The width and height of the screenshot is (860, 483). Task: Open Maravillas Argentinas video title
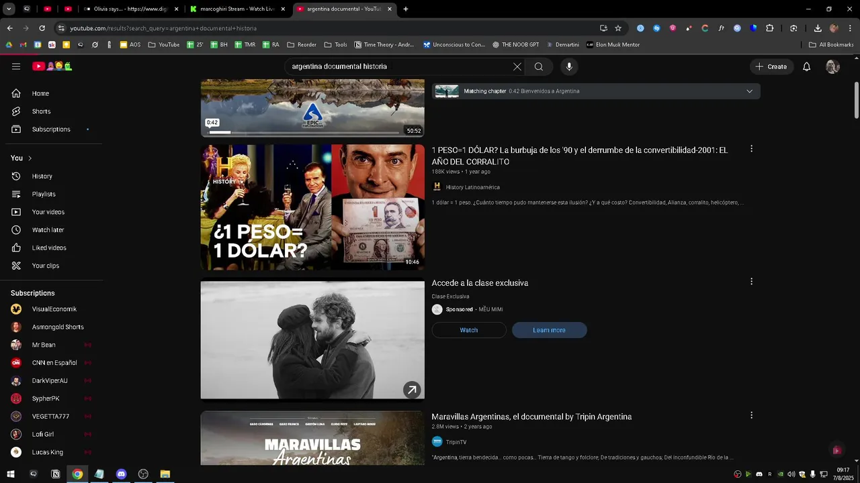pyautogui.click(x=531, y=417)
